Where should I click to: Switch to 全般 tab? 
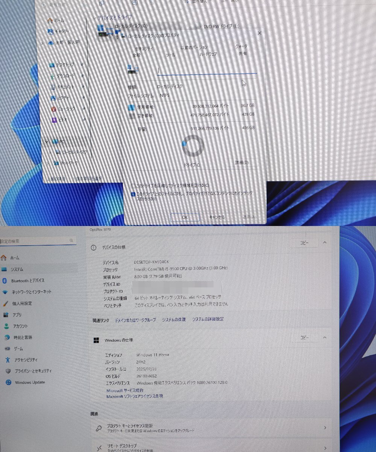tap(136, 55)
